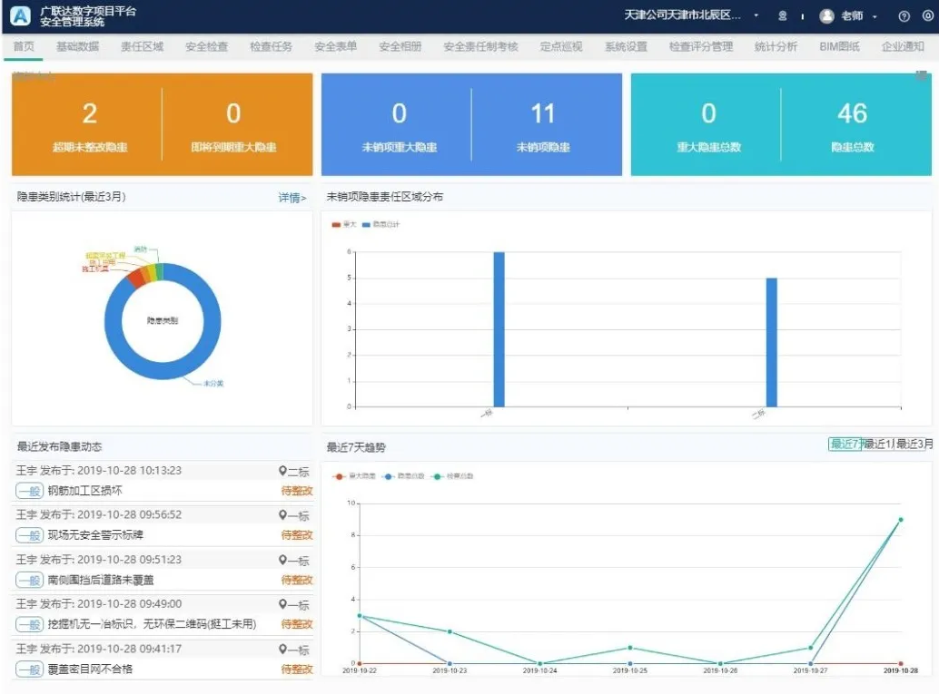Select the 最近3月 range option

coord(914,444)
